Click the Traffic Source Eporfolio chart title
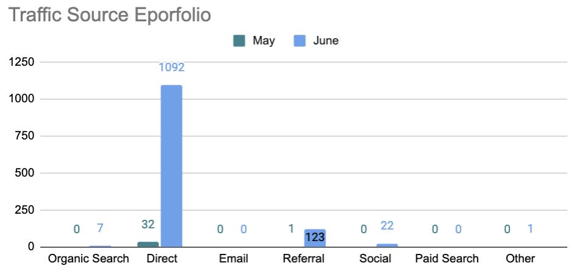 point(109,15)
